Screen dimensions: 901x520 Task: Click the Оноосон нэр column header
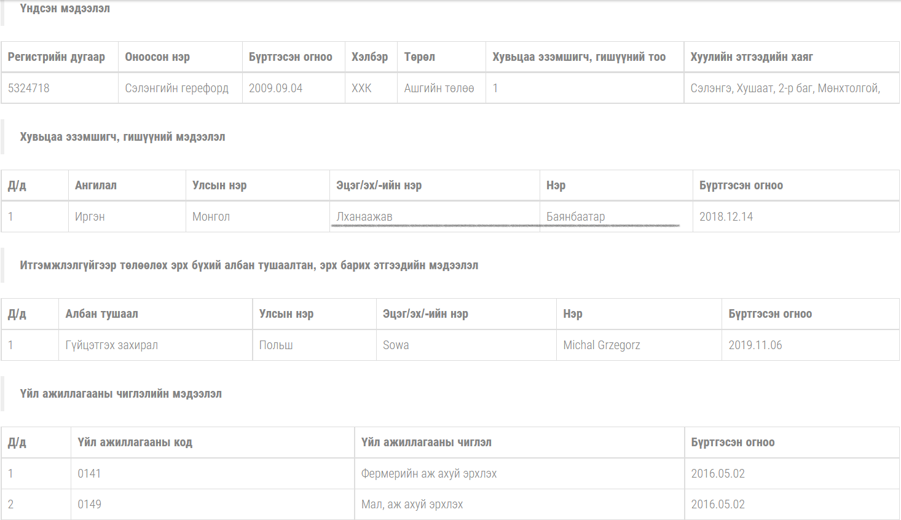pos(157,57)
